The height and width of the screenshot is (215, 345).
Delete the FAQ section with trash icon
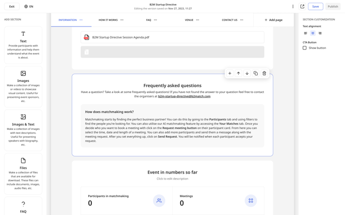264,73
